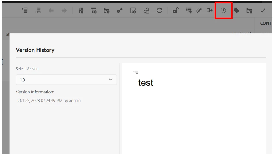Click the folder-with-plus icon beside the tag
Image resolution: width=273 pixels, height=154 pixels.
click(x=249, y=11)
